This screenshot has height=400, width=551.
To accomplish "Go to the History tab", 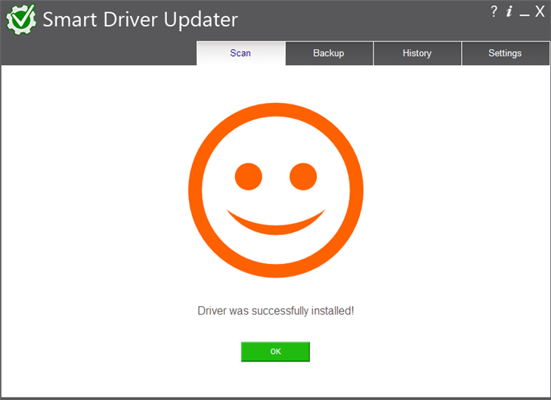I will [416, 53].
